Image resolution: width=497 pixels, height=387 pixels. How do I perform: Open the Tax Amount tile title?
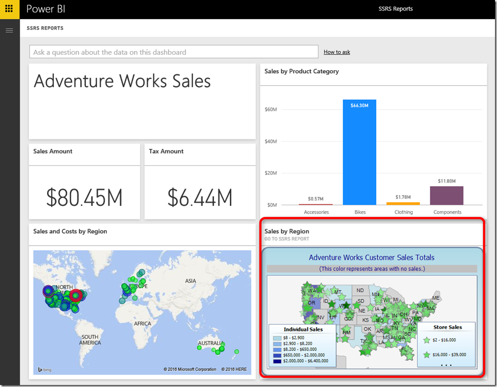[x=166, y=151]
